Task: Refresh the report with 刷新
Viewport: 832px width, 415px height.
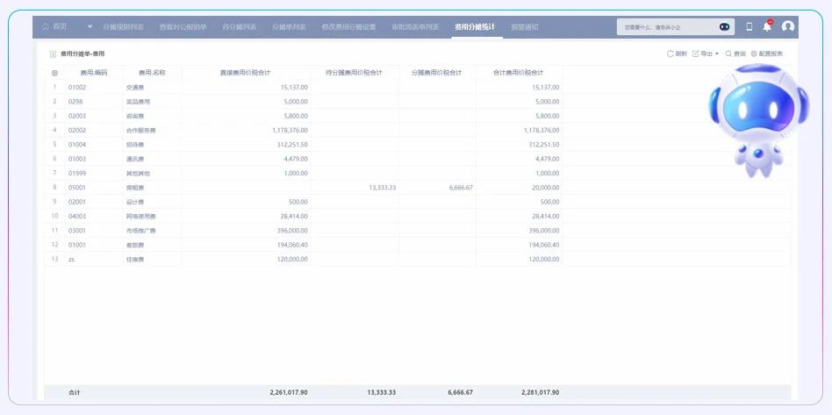Action: point(677,54)
